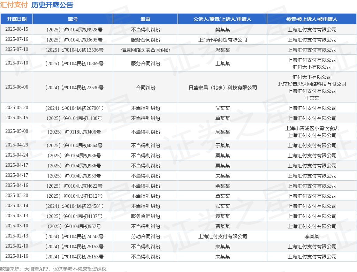This screenshot has height=272, width=357.
Task: Click the date 2025-05-20
Action: pos(17,107)
